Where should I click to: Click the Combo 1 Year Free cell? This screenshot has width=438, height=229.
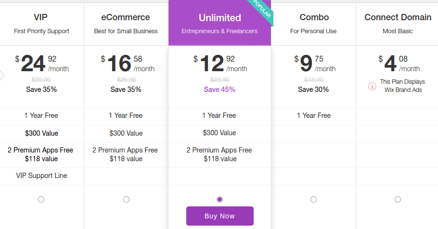coord(314,115)
